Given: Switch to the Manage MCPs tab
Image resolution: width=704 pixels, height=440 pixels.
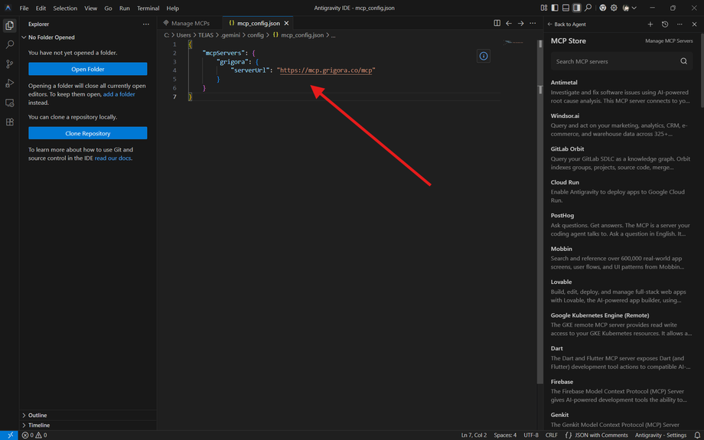Looking at the screenshot, I should point(190,24).
